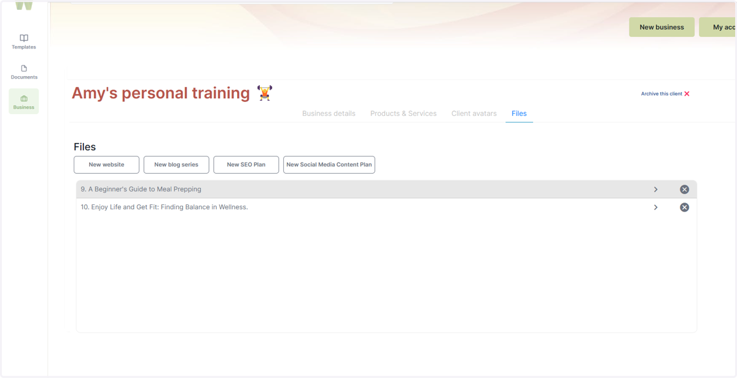
Task: Expand the Meal Prepping file chevron
Action: 655,190
